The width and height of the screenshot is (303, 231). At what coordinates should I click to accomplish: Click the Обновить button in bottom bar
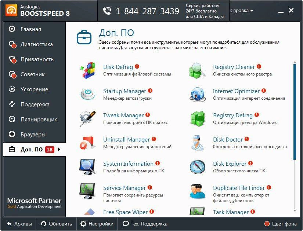(56, 224)
